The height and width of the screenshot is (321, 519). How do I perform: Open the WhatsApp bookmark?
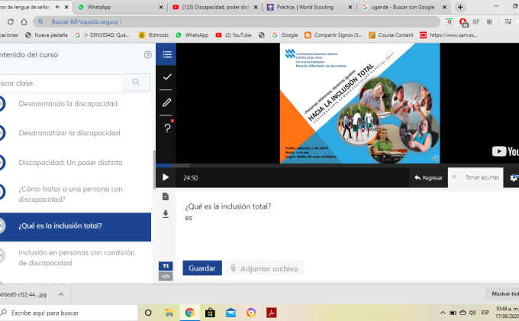(x=192, y=35)
